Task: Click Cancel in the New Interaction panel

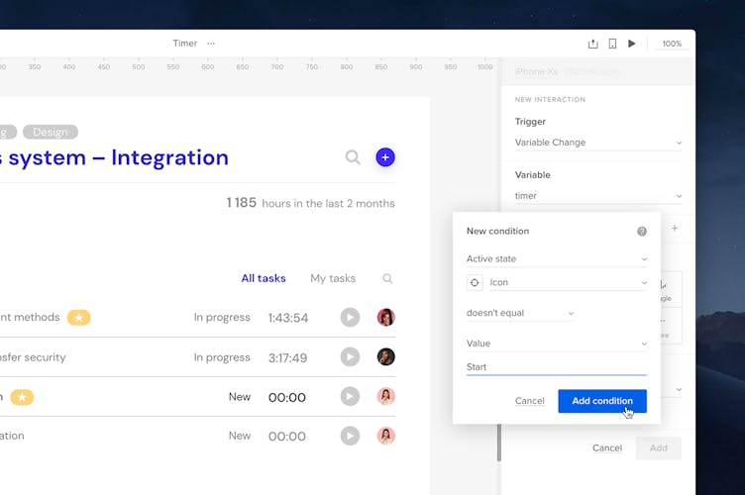Action: pos(606,448)
